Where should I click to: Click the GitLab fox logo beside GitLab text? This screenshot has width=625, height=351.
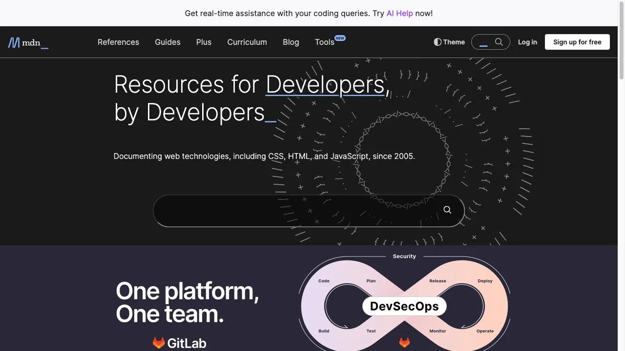(x=159, y=343)
